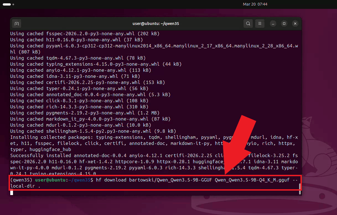Maximize the terminal window

(x=284, y=24)
